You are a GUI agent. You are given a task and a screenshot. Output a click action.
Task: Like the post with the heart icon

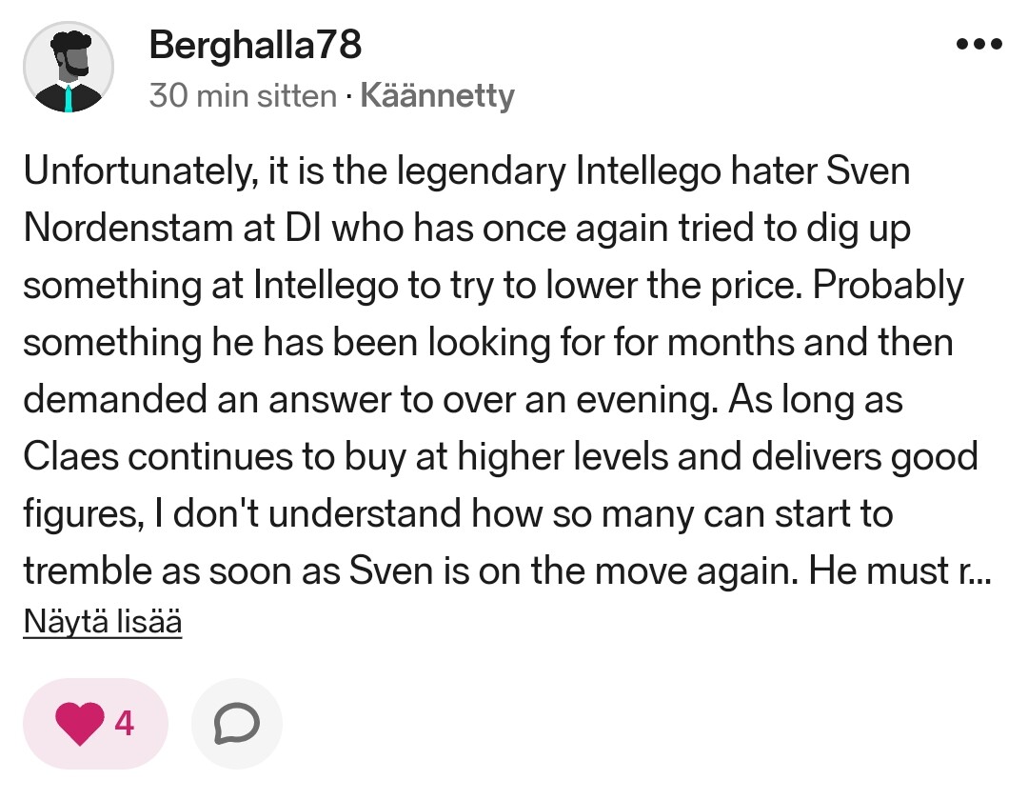[79, 725]
